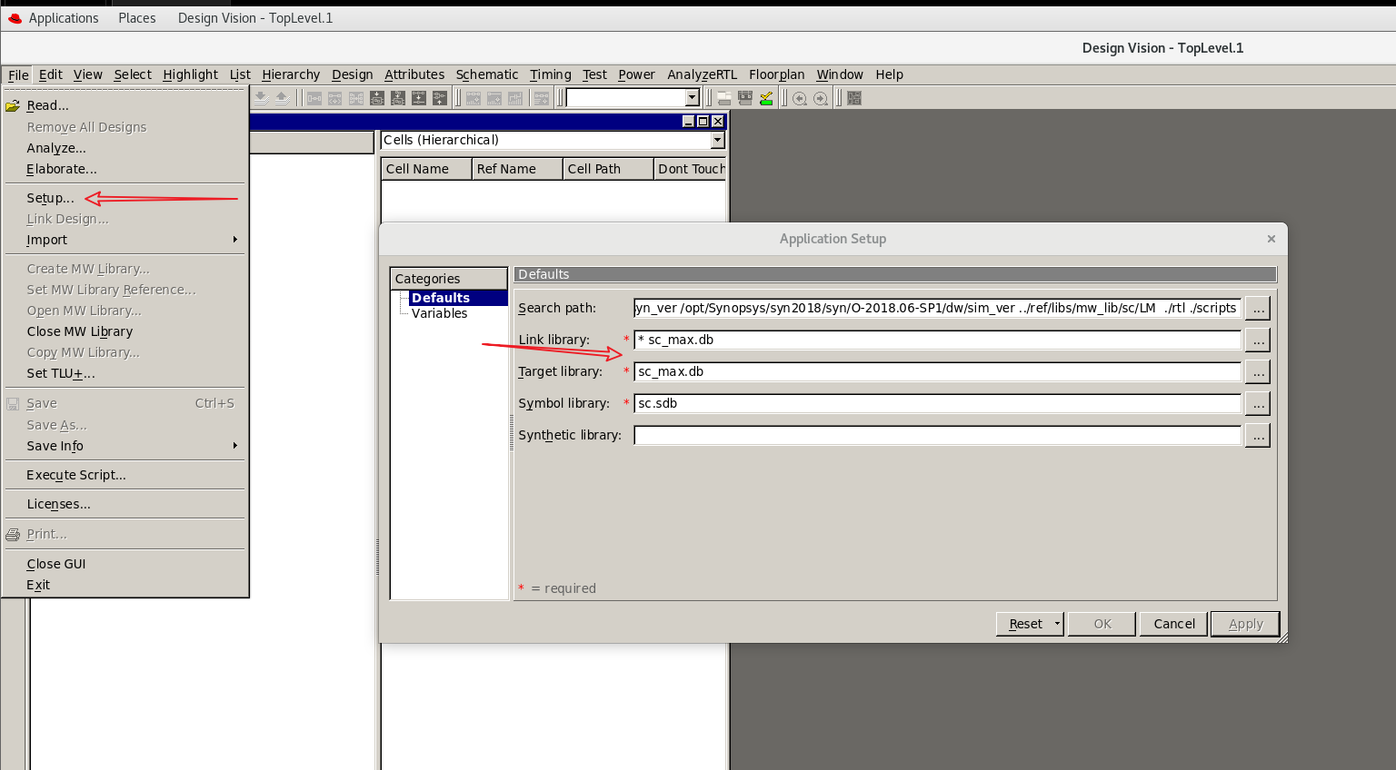
Task: Select Defaults in the Categories tree
Action: point(441,298)
